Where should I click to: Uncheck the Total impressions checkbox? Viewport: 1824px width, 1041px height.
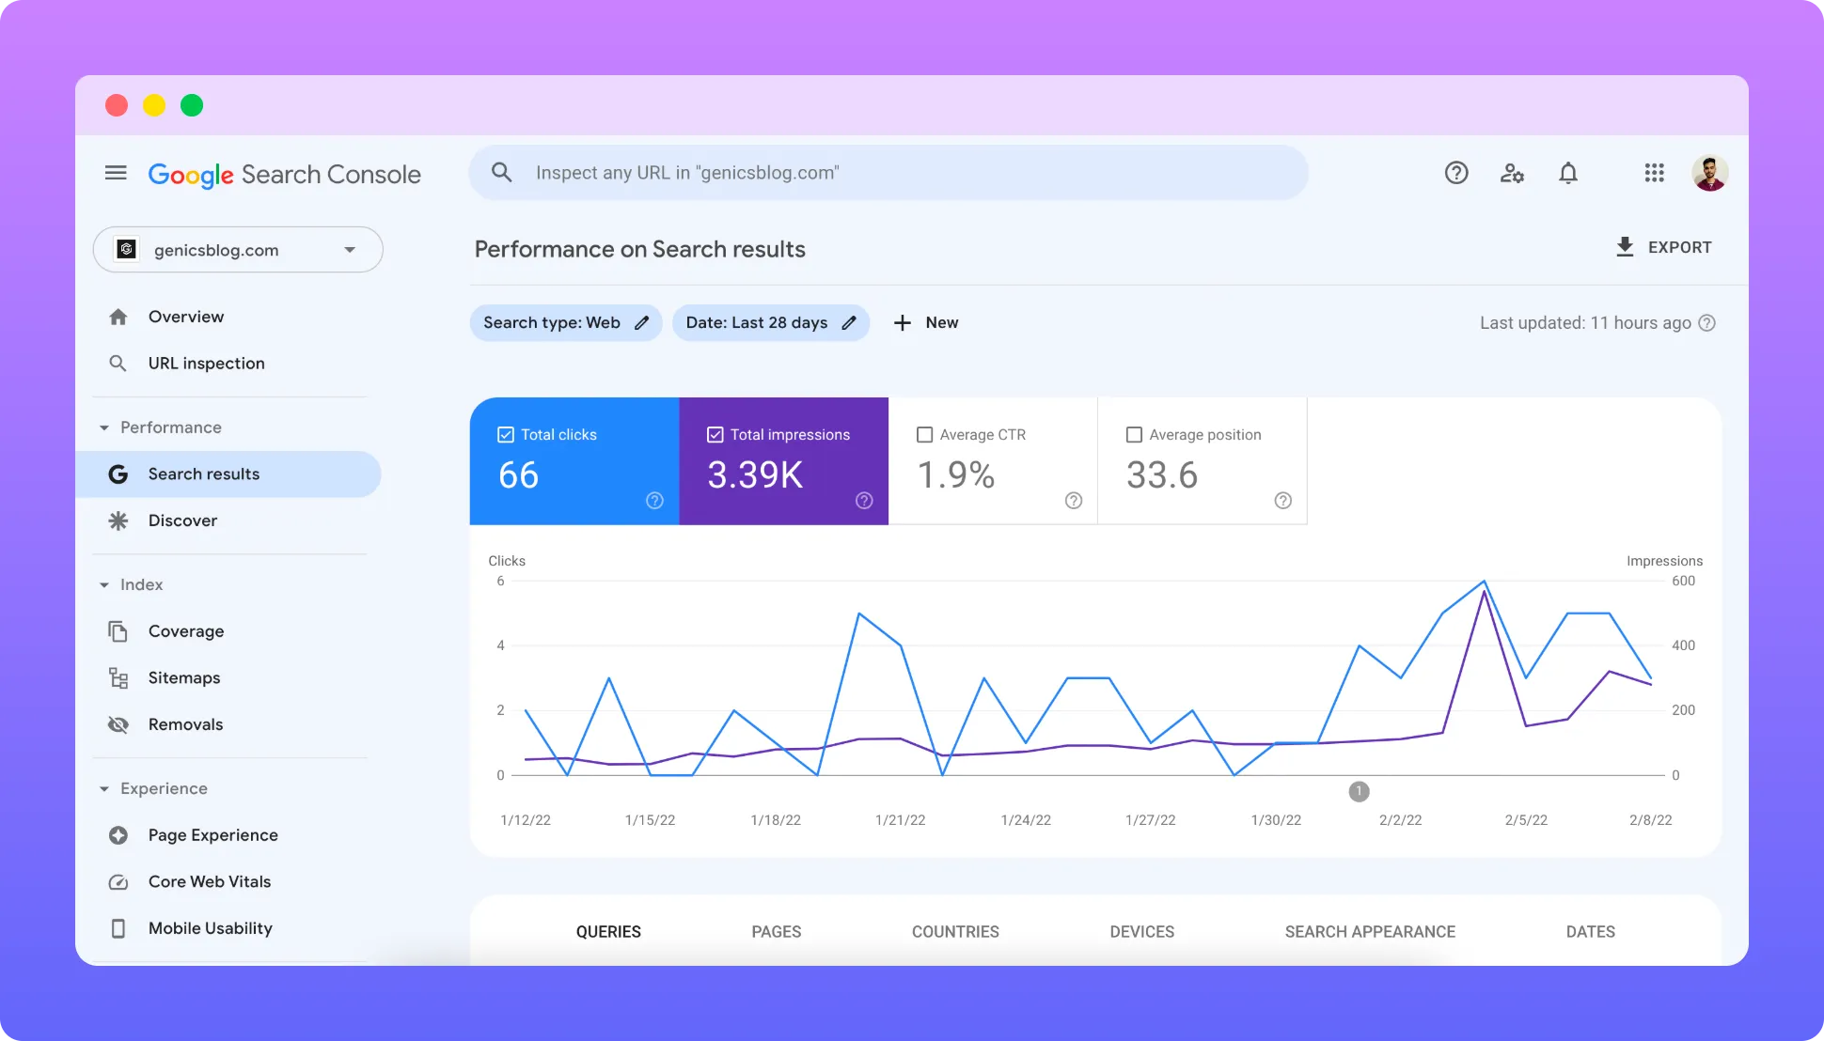(x=715, y=435)
